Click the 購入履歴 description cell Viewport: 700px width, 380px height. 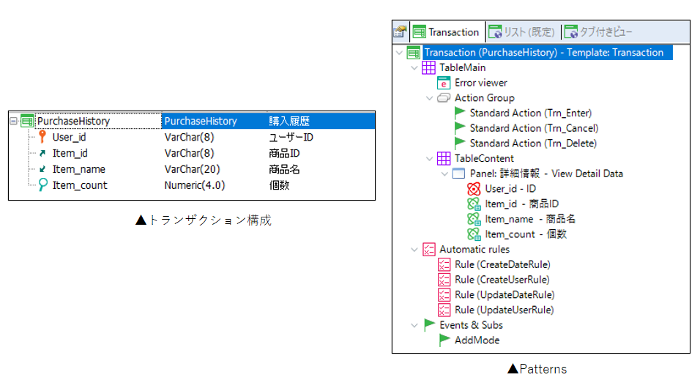click(288, 121)
